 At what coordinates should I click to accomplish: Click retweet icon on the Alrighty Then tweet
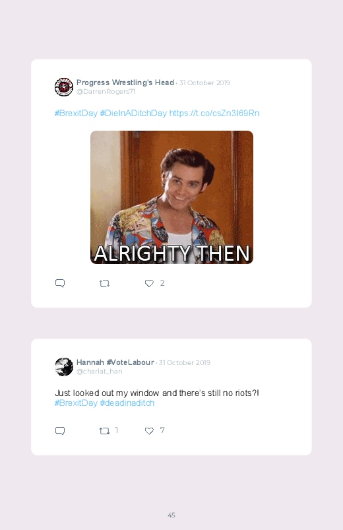104,283
